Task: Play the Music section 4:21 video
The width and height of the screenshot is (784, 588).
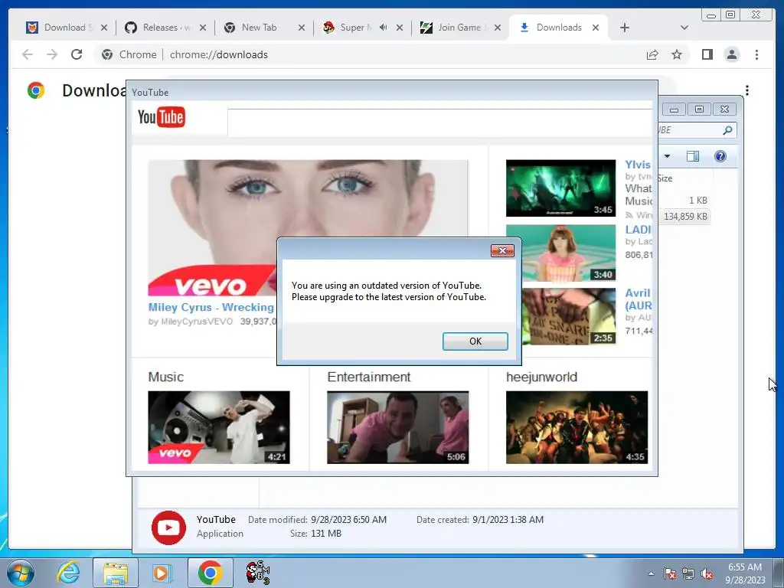Action: pyautogui.click(x=219, y=427)
